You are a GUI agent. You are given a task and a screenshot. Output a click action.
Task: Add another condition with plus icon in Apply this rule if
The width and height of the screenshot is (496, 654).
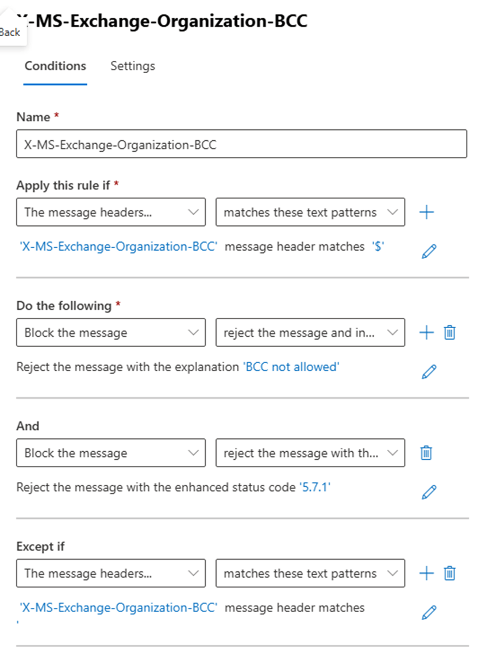pos(426,212)
